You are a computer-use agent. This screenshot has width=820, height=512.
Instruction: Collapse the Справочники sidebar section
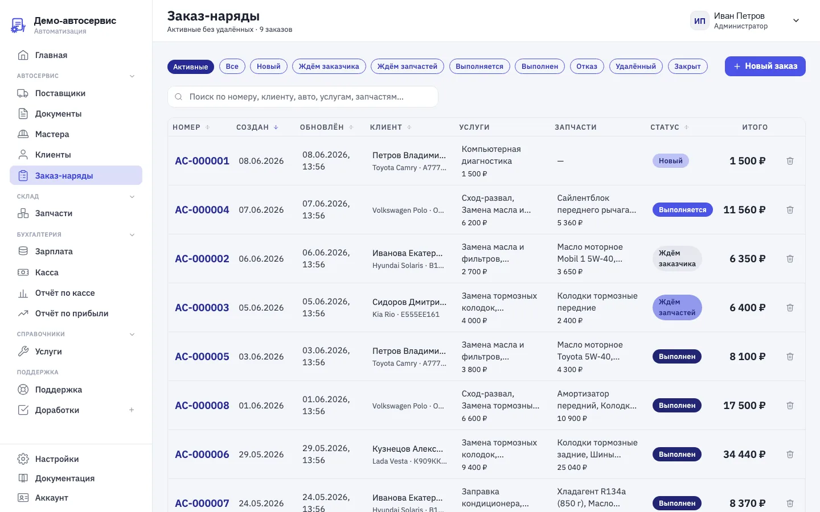(x=132, y=335)
